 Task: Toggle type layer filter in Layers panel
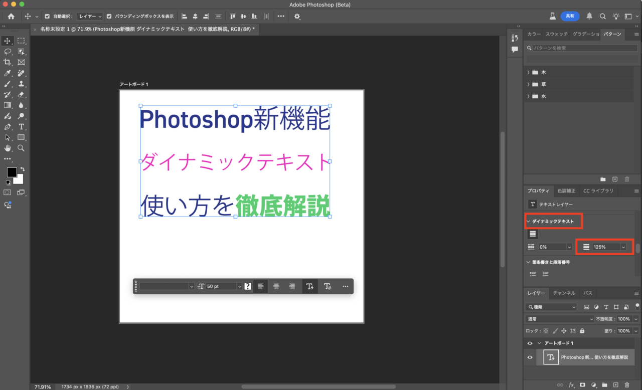(606, 307)
